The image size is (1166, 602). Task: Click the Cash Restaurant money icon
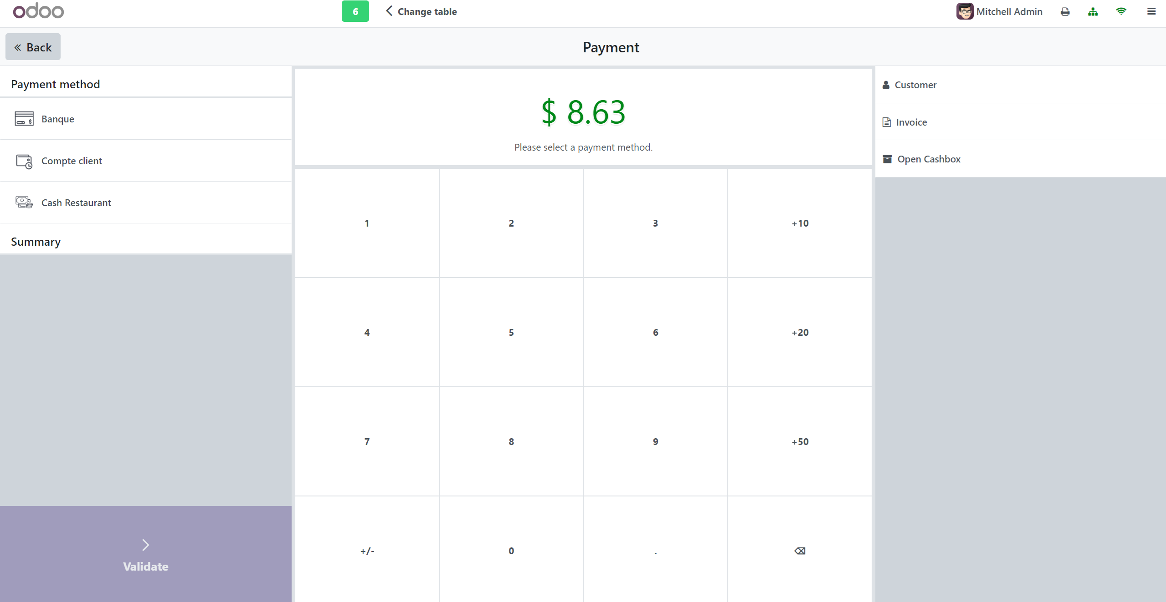[24, 202]
